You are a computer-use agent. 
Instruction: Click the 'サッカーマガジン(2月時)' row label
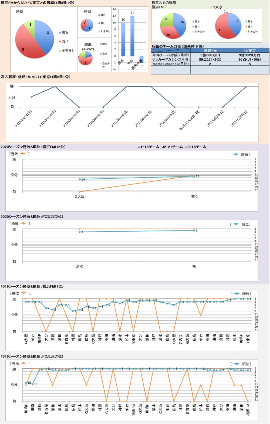pyautogui.click(x=171, y=59)
